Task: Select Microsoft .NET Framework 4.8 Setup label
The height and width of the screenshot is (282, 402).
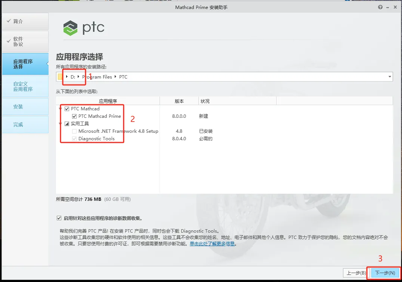Action: pos(118,131)
